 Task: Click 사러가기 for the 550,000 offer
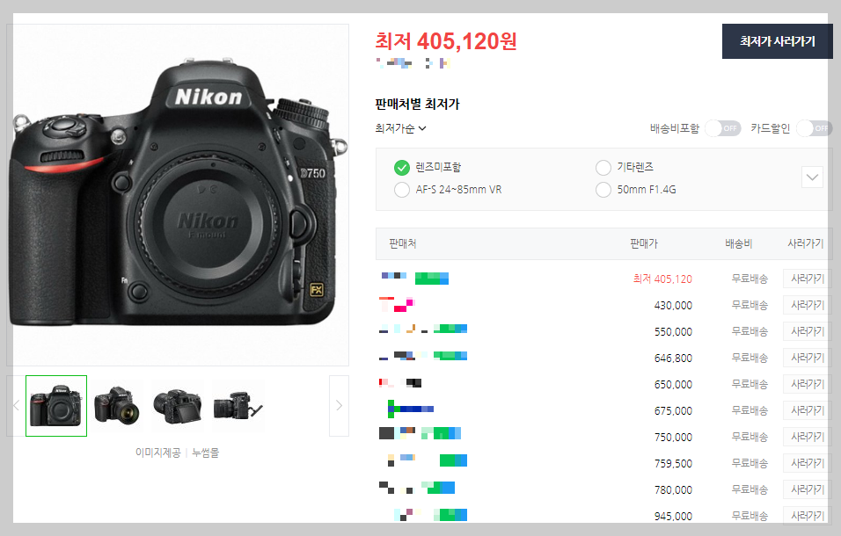(808, 331)
